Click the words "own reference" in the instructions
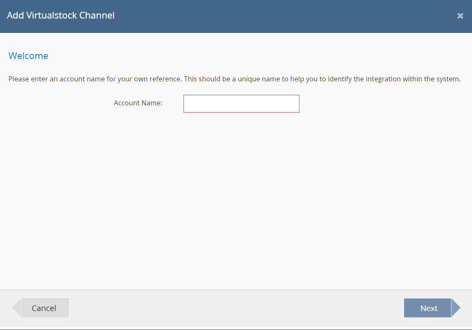Screen dimensions: 472x330 tap(160, 79)
